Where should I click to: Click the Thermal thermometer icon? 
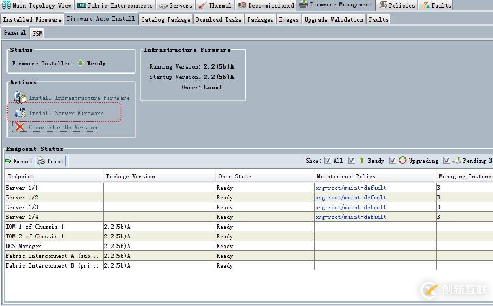(x=203, y=5)
